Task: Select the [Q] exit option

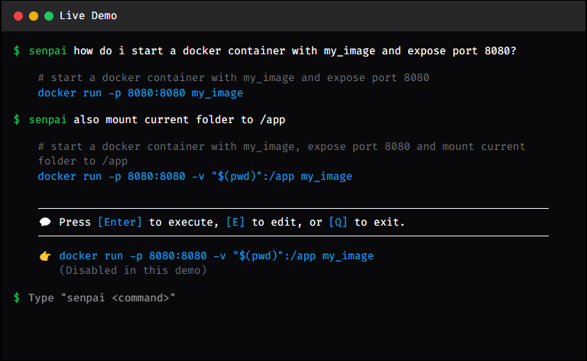Action: click(338, 223)
